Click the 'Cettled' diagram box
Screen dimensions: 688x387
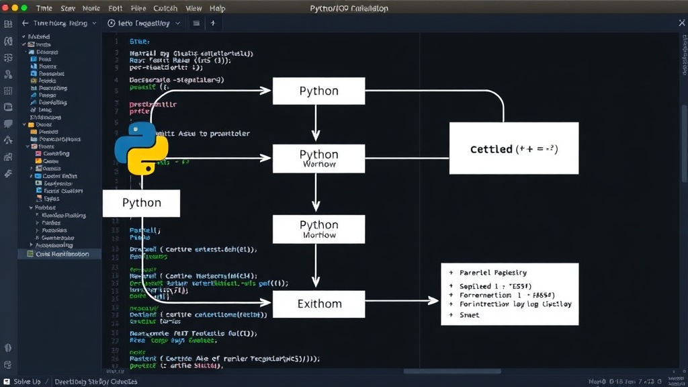[x=514, y=148]
